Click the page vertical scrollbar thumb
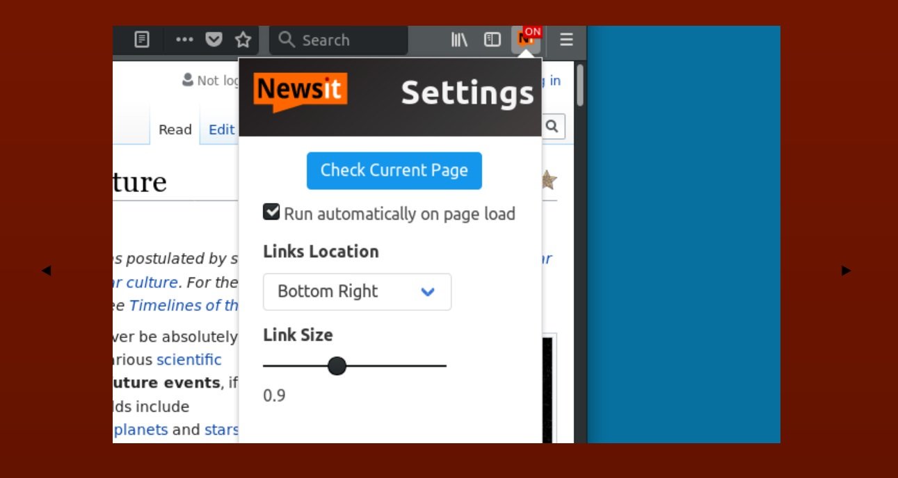Screen dimensions: 898x478 [580, 86]
